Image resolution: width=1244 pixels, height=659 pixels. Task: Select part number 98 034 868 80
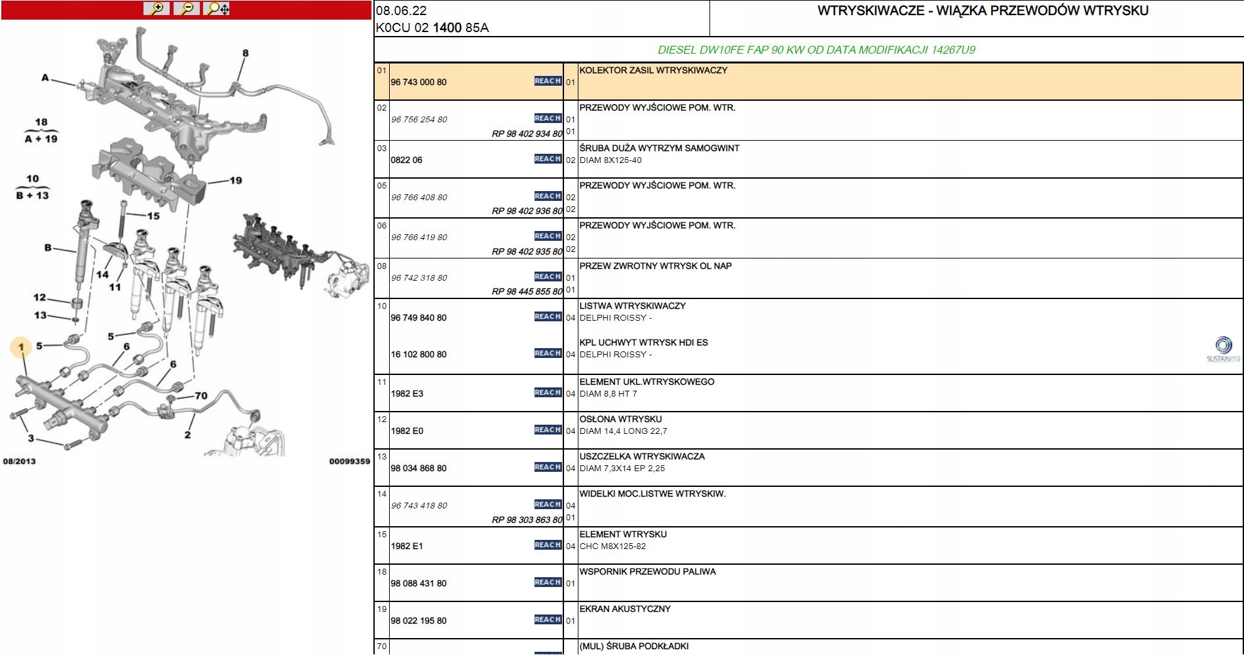[419, 469]
